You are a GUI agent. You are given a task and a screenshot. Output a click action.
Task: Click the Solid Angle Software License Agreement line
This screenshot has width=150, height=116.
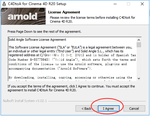tap(37, 40)
